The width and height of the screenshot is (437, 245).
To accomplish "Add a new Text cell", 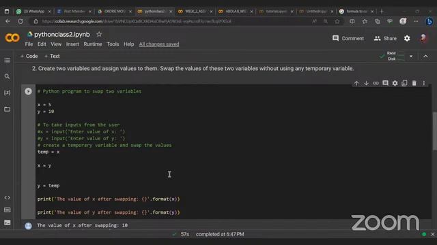I will (x=52, y=56).
